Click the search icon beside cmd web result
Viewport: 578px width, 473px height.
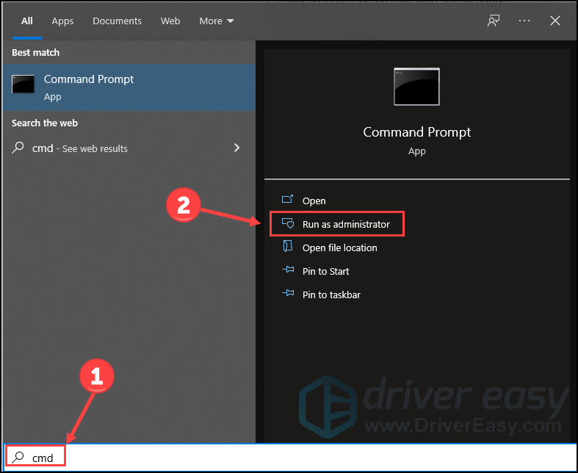click(x=18, y=148)
